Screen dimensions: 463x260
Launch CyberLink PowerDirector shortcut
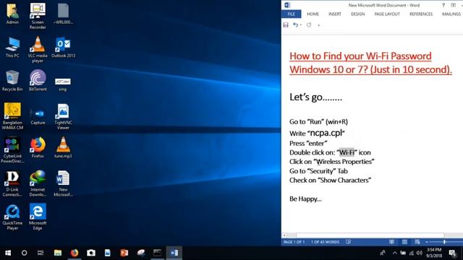pyautogui.click(x=12, y=149)
